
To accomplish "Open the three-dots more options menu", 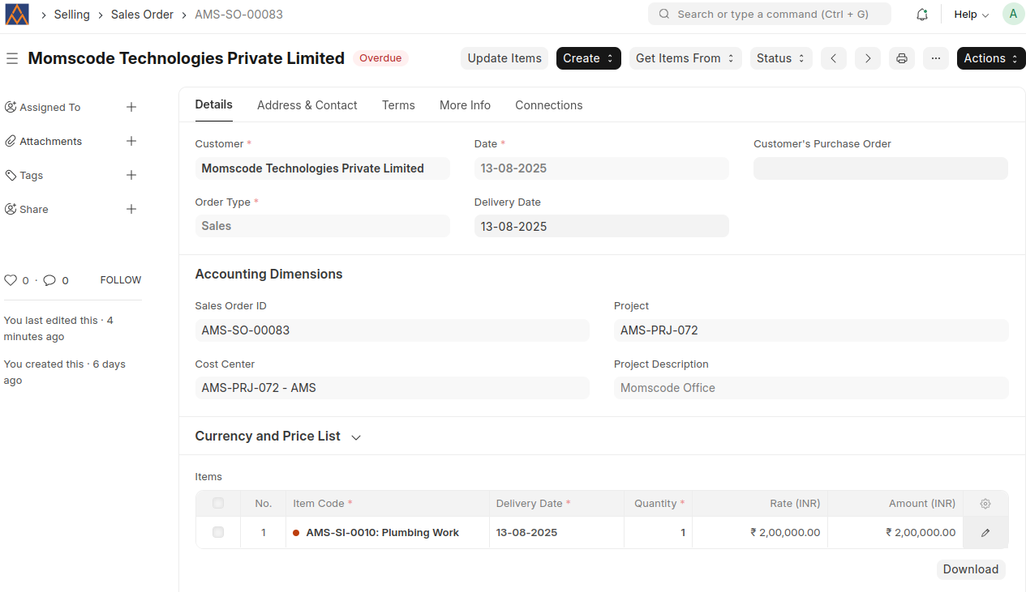I will [x=935, y=58].
